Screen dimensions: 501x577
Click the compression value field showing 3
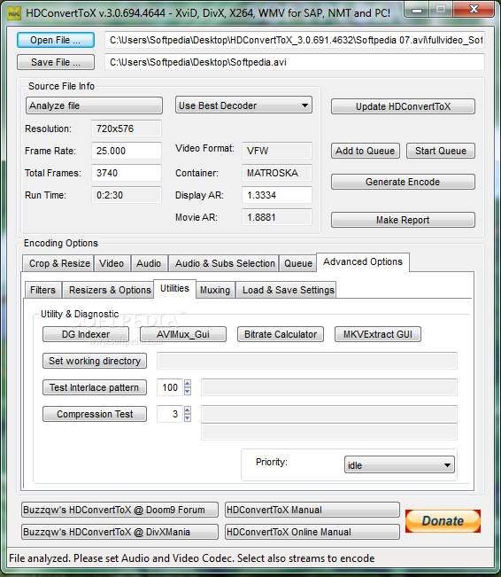(170, 414)
